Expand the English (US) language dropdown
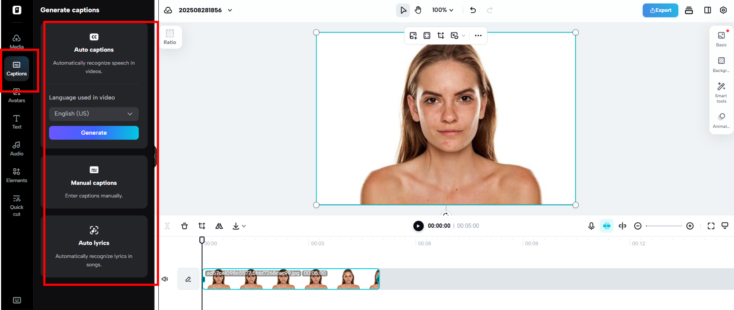This screenshot has height=310, width=734. pos(94,114)
